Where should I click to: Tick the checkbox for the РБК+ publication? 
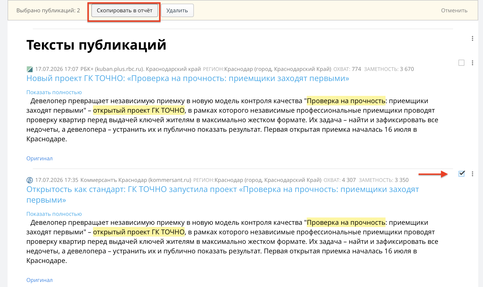coord(461,63)
